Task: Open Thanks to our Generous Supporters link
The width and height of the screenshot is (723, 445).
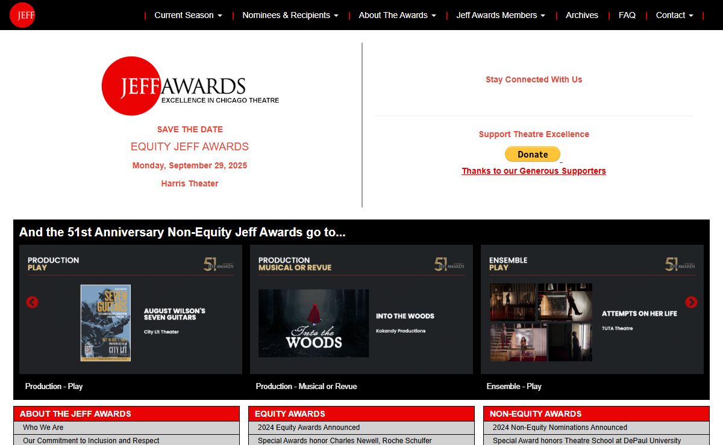Action: point(534,171)
